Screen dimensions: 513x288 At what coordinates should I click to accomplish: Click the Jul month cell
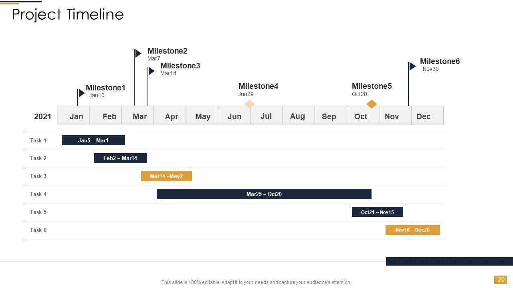tap(266, 116)
